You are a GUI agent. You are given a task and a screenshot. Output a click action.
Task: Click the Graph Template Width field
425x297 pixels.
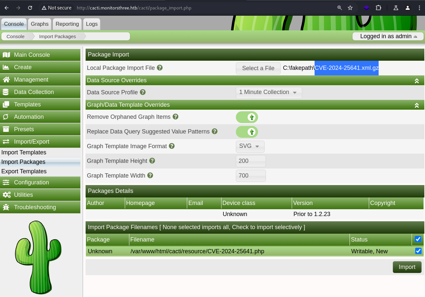(251, 176)
